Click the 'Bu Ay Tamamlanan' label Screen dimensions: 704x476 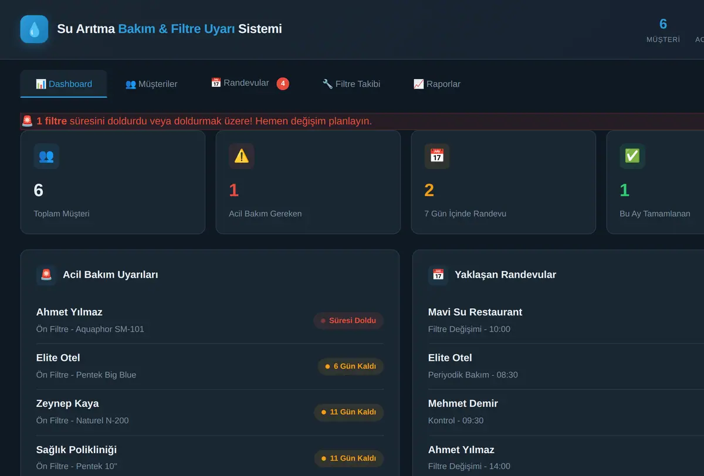coord(655,214)
